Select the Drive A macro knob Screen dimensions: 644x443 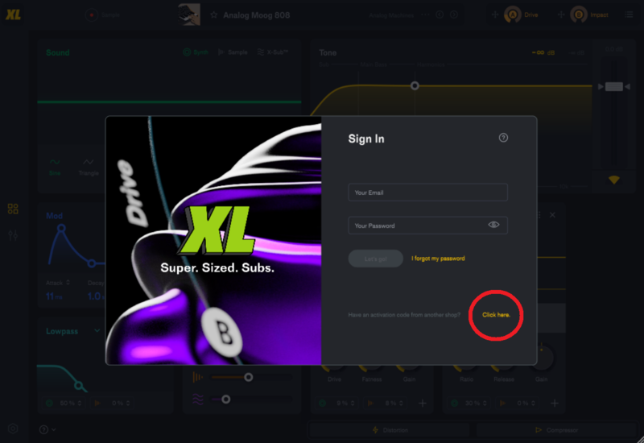pos(512,14)
